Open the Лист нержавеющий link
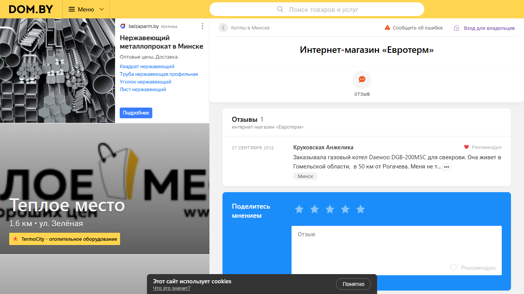The height and width of the screenshot is (294, 524). click(x=143, y=90)
